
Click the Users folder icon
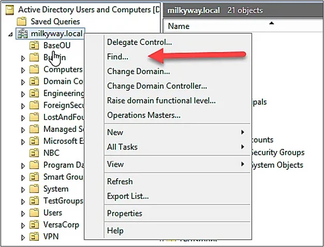pos(34,213)
